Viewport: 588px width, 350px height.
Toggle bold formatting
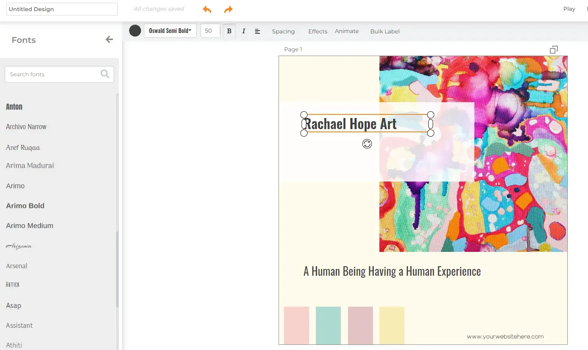(229, 31)
